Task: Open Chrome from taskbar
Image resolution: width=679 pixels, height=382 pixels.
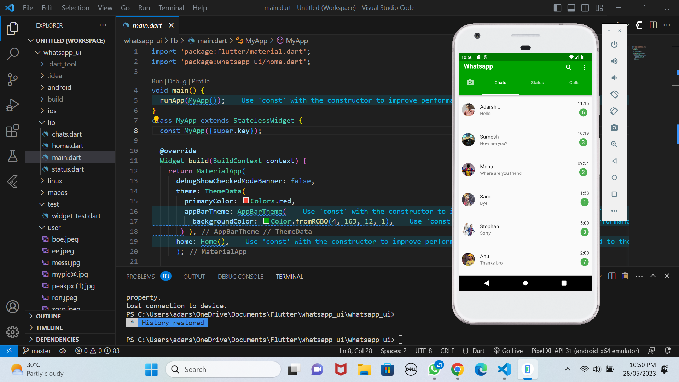Action: [x=457, y=369]
